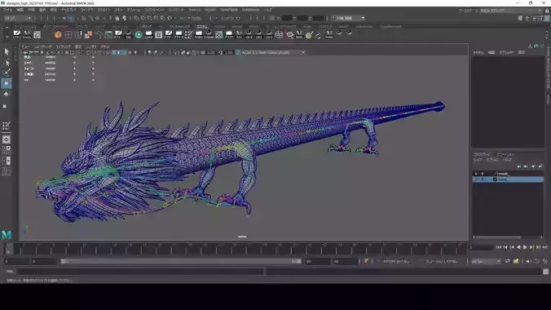Click the playback range slider bar
This screenshot has height=310, width=551.
click(x=181, y=261)
